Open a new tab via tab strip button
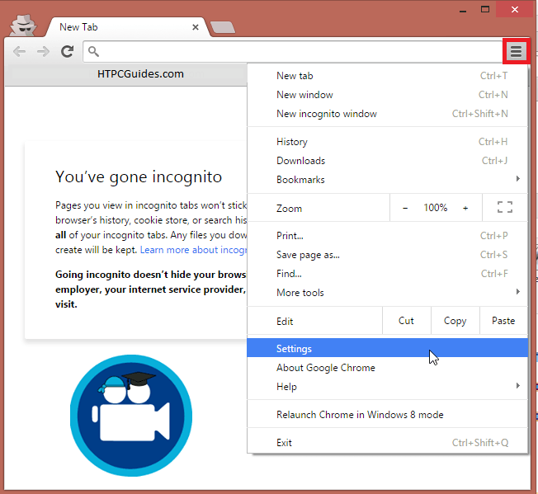Viewport: 538px width, 494px height. point(221,27)
